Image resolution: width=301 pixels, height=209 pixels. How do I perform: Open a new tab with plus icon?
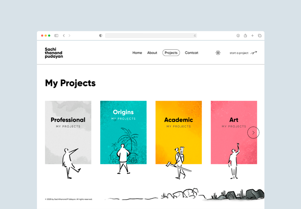(252, 36)
